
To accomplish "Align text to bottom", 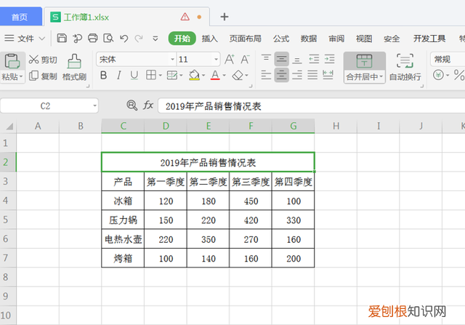I will pos(297,60).
